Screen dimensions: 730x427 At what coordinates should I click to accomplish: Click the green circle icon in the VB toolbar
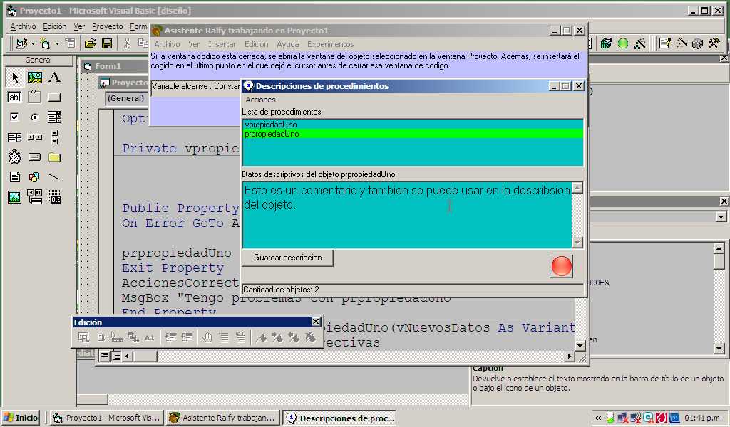(623, 43)
